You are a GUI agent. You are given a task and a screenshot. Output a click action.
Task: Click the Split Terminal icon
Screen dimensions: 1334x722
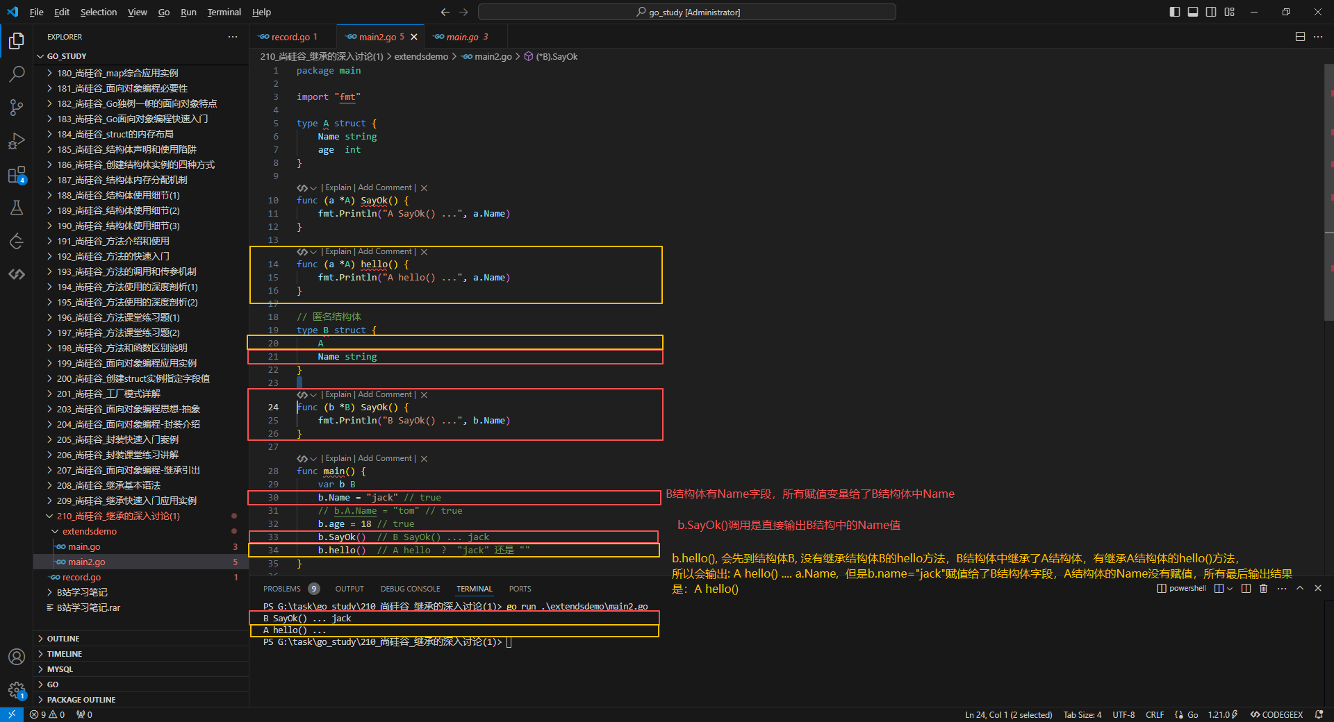1246,589
